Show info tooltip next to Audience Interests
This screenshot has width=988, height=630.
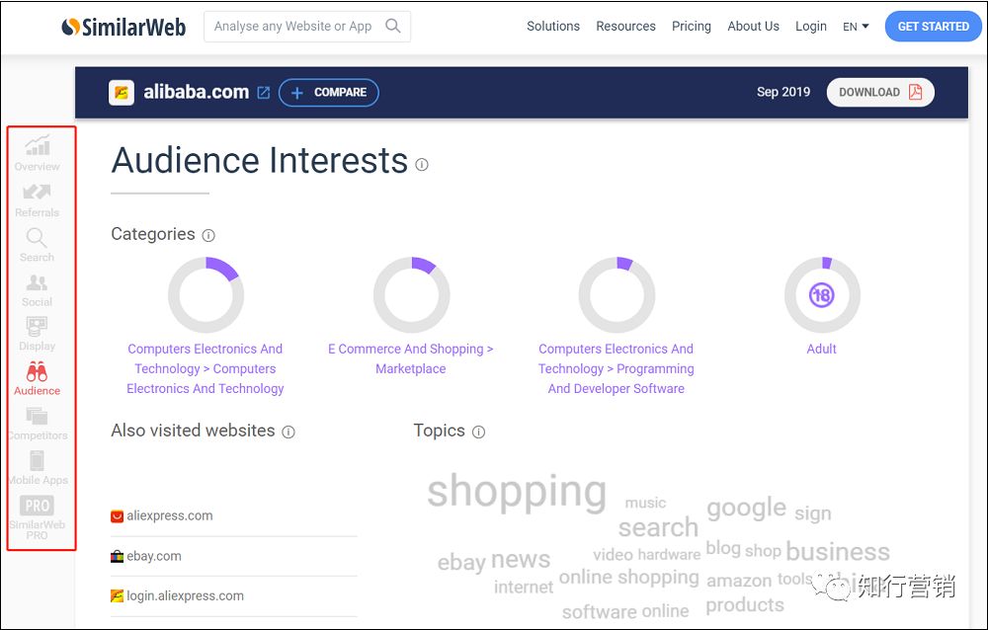tap(422, 165)
